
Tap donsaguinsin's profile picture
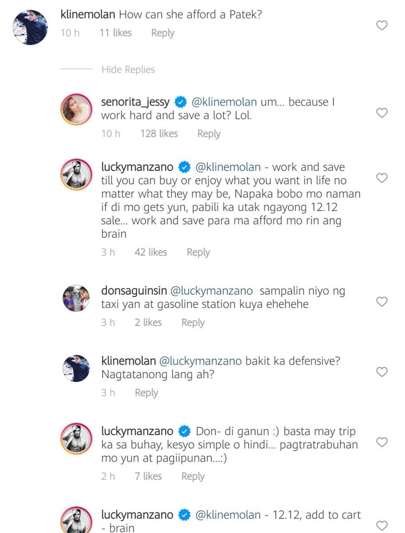pos(76,298)
